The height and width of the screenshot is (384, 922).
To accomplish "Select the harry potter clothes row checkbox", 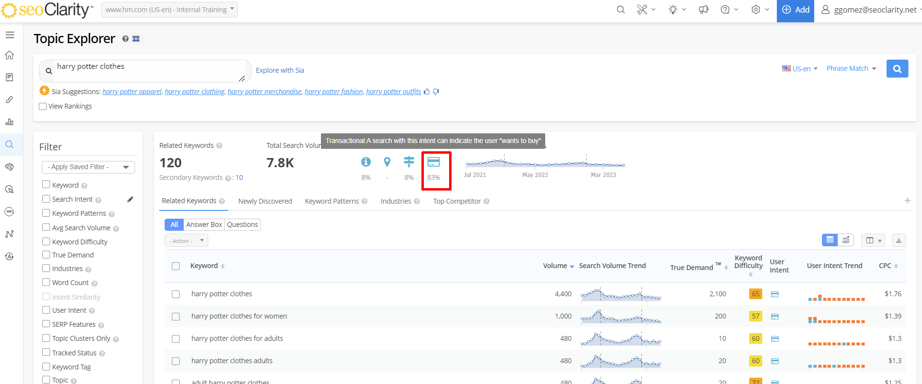I will coord(176,294).
